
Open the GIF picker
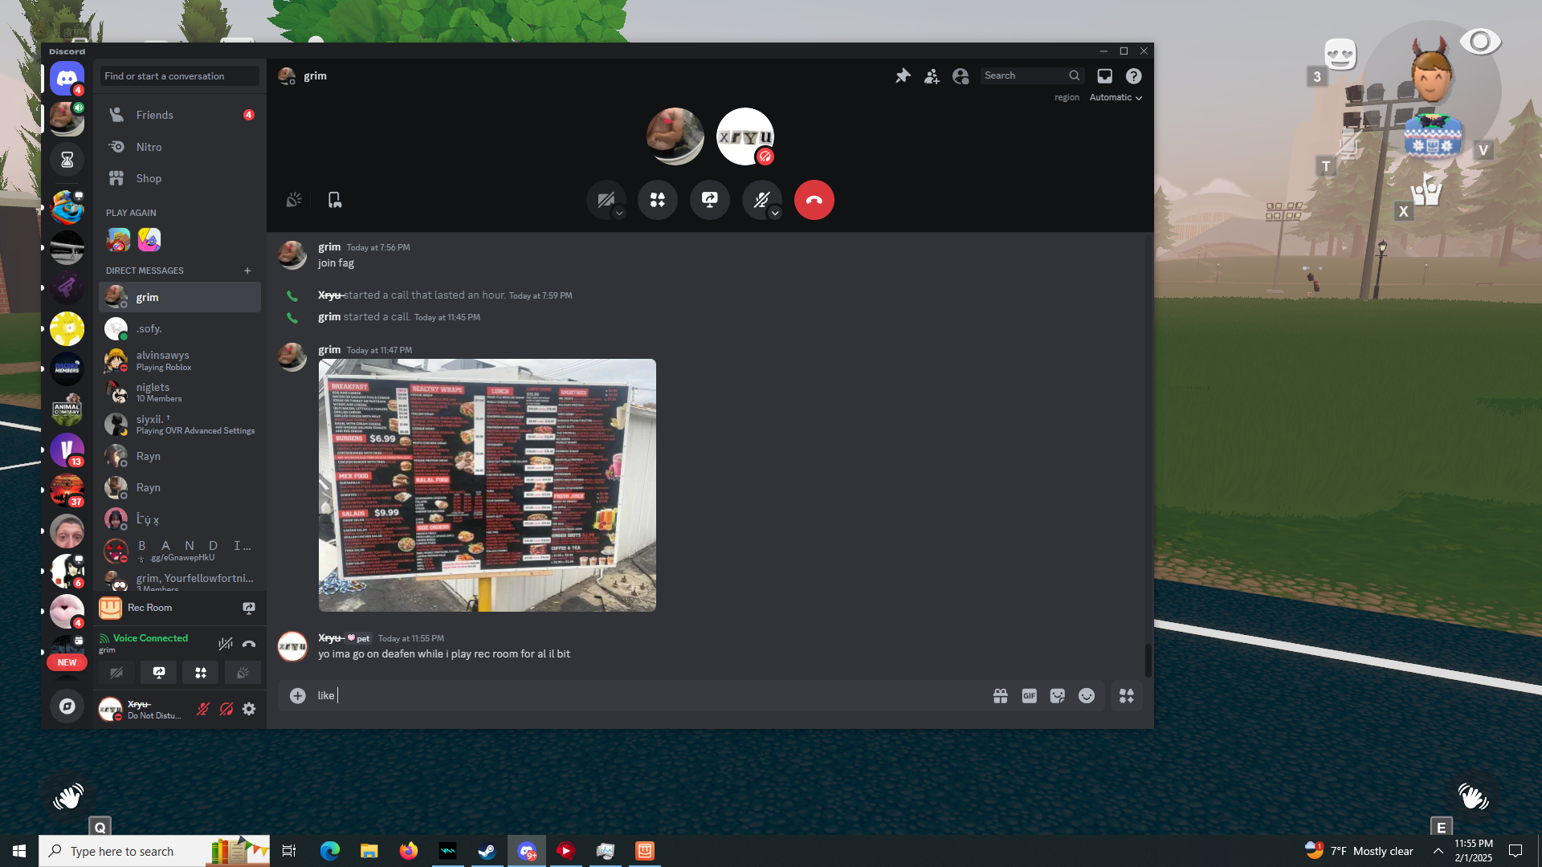click(x=1029, y=696)
